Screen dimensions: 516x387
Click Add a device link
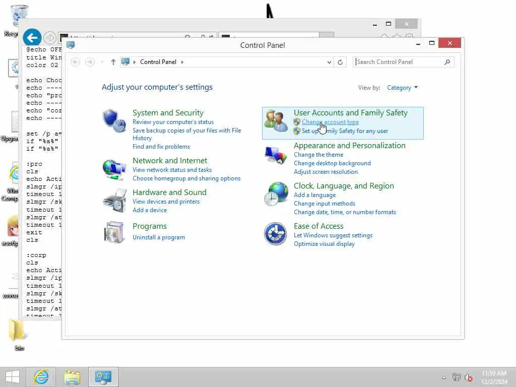[150, 210]
